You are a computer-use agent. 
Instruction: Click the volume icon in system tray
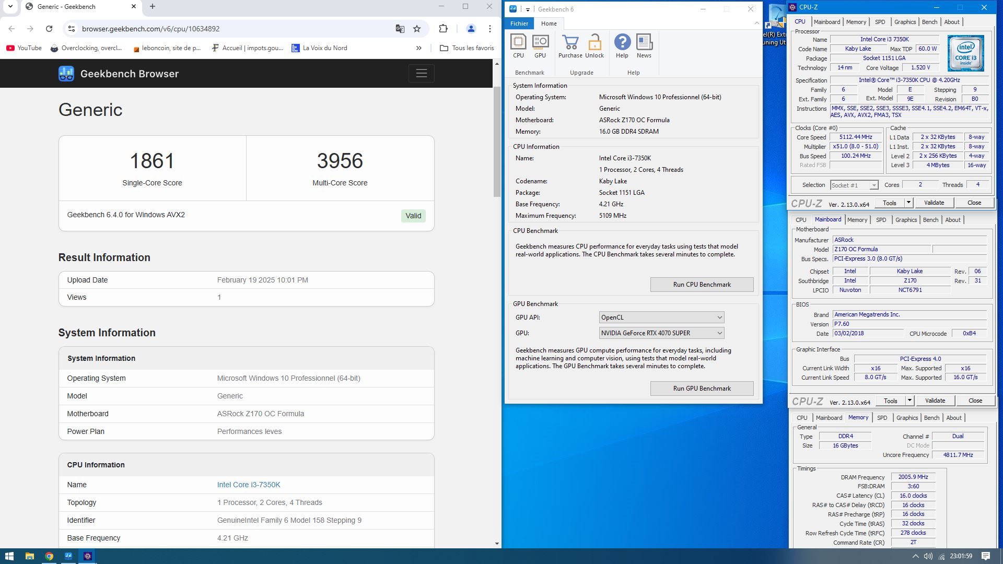point(928,556)
